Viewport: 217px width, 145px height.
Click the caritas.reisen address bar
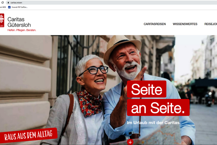pyautogui.click(x=111, y=3)
